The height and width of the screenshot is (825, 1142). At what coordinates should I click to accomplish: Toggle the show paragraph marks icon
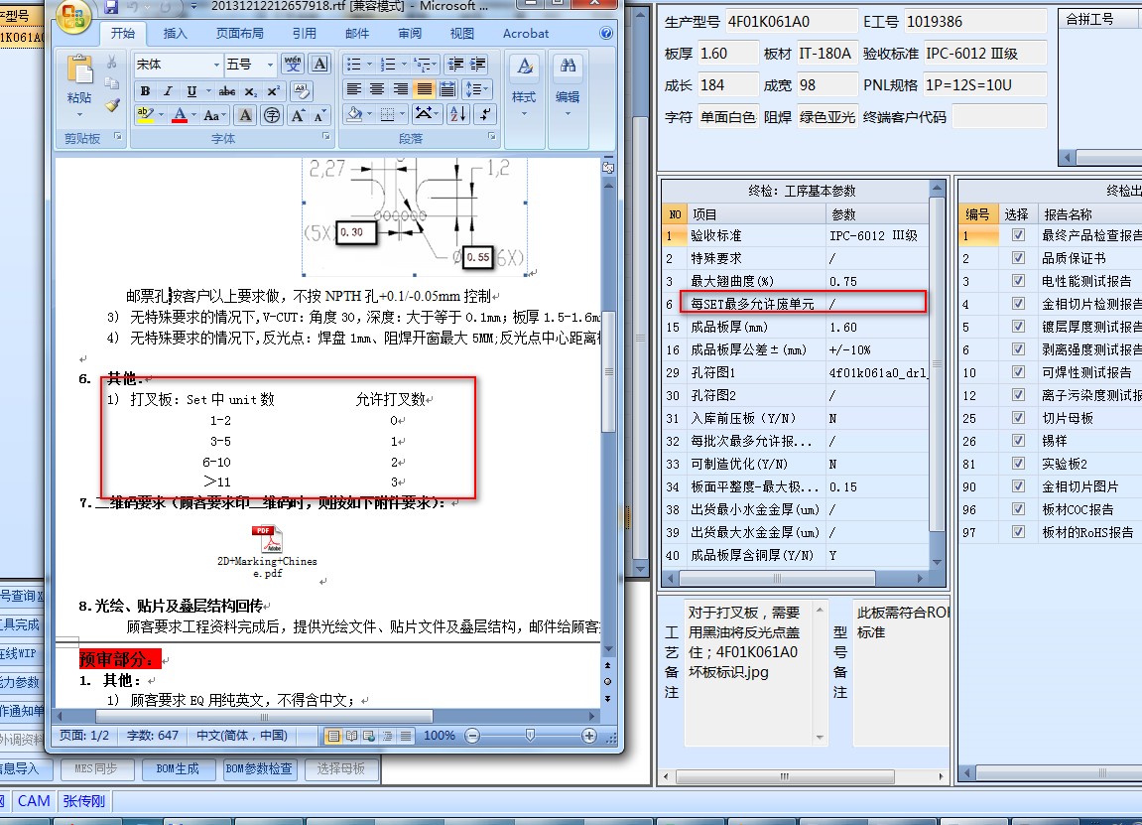(x=484, y=114)
